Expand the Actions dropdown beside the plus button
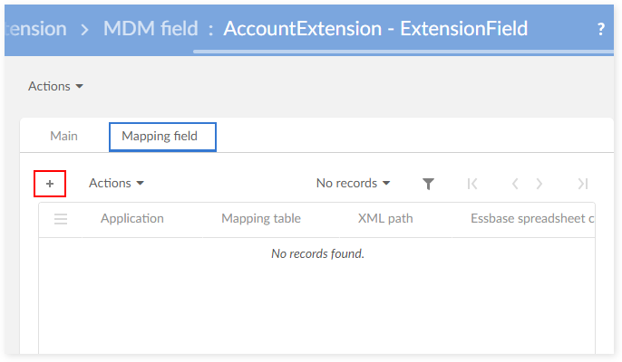The image size is (622, 362). point(116,183)
